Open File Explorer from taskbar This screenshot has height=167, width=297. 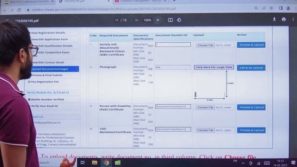95,163
